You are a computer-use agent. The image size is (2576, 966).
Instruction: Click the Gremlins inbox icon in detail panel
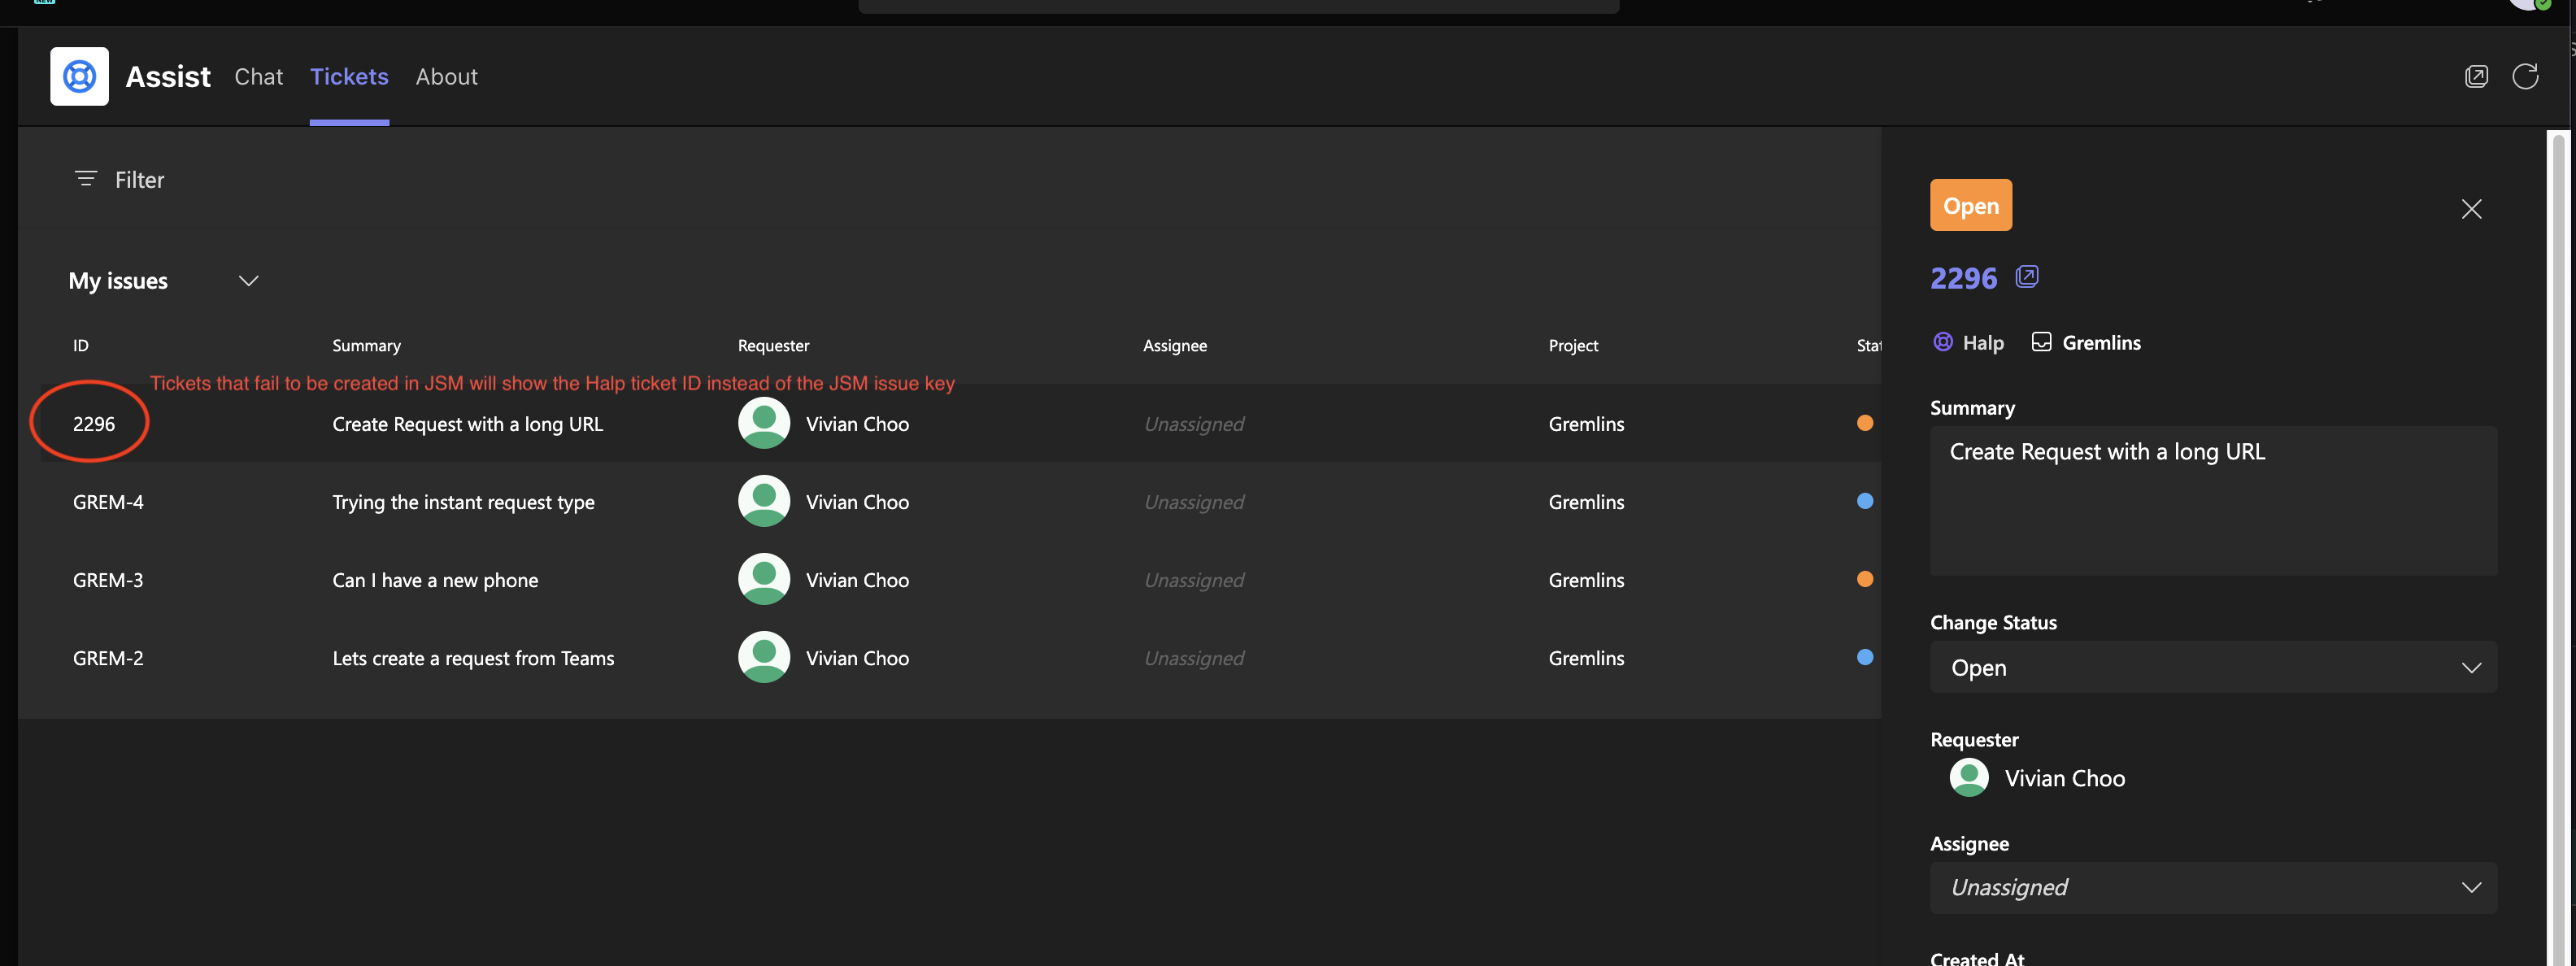pyautogui.click(x=2041, y=342)
